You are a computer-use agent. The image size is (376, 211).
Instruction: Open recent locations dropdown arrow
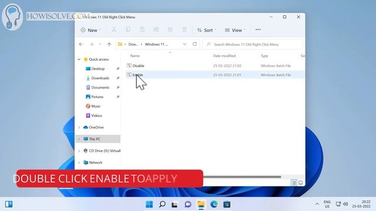click(100, 45)
